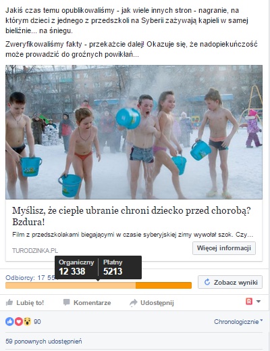
Task: Click refresh icon in Zobacz wyniki button
Action: click(x=207, y=282)
